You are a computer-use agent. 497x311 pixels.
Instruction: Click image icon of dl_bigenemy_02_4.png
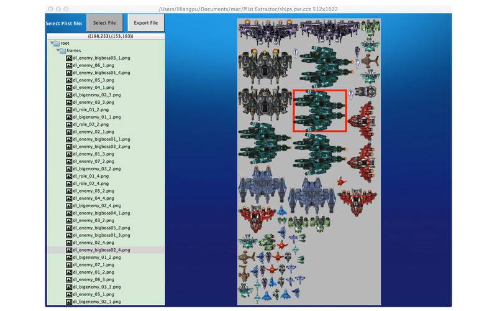click(x=69, y=206)
